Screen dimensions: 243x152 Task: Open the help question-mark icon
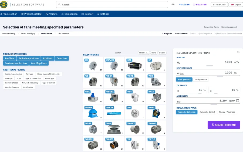(x=238, y=52)
